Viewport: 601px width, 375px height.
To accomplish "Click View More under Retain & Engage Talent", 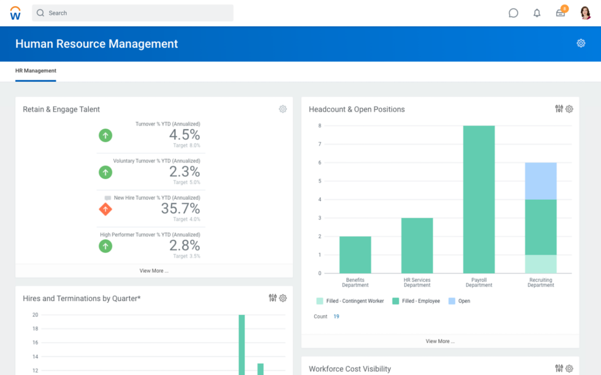I will point(154,271).
